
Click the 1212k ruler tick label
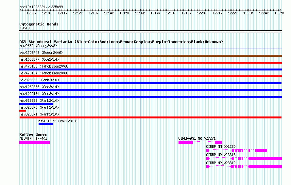[78, 13]
